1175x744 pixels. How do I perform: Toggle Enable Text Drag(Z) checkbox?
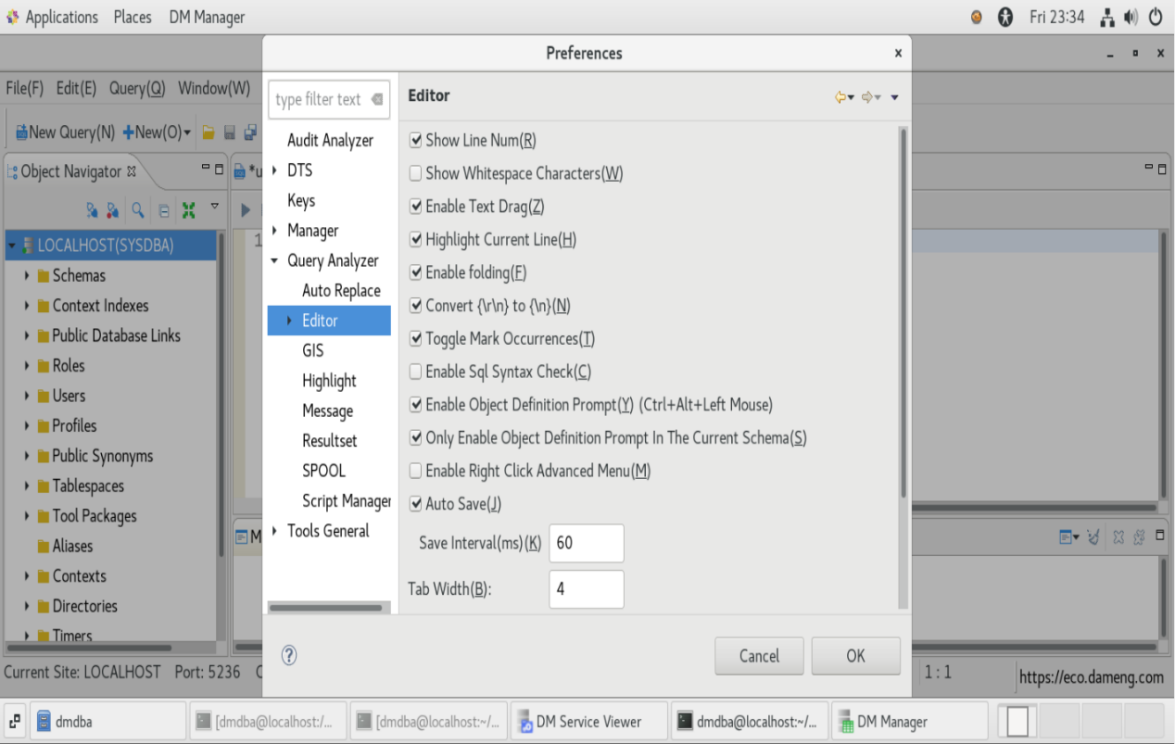pos(415,207)
